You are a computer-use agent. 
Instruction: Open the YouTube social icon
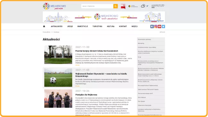point(160,26)
